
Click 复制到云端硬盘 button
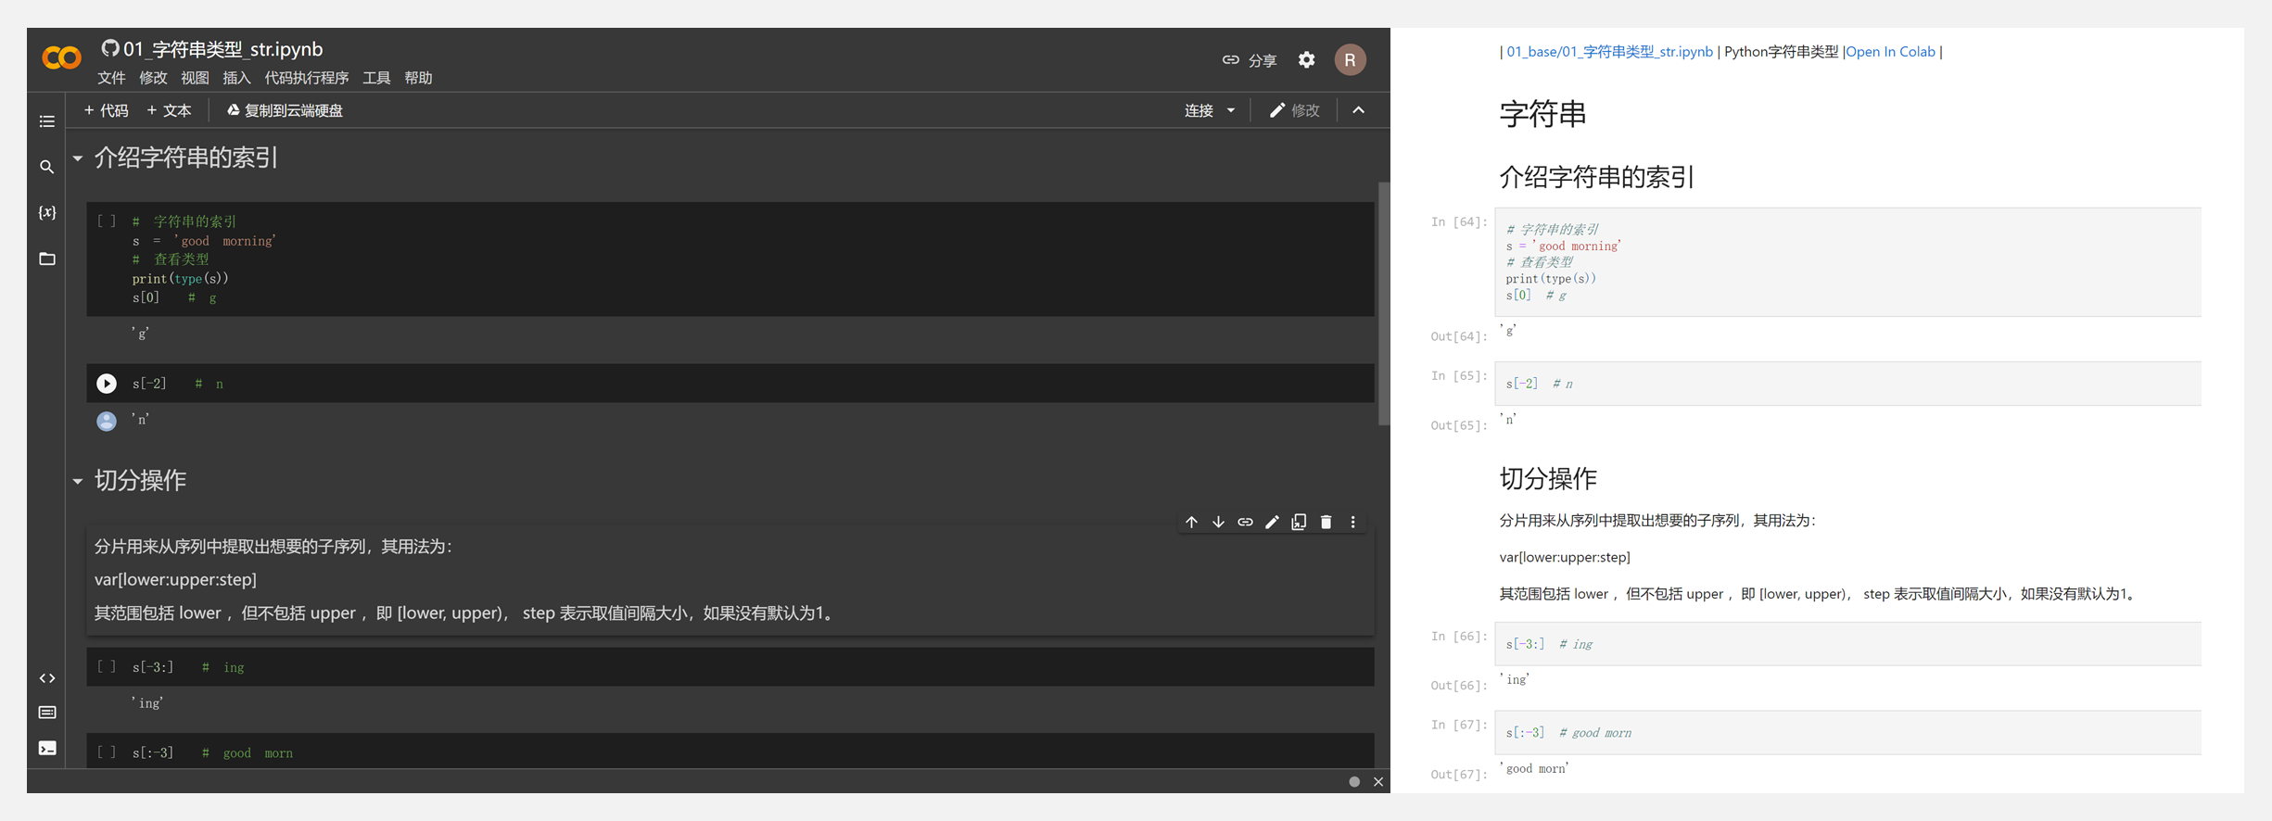coord(285,110)
